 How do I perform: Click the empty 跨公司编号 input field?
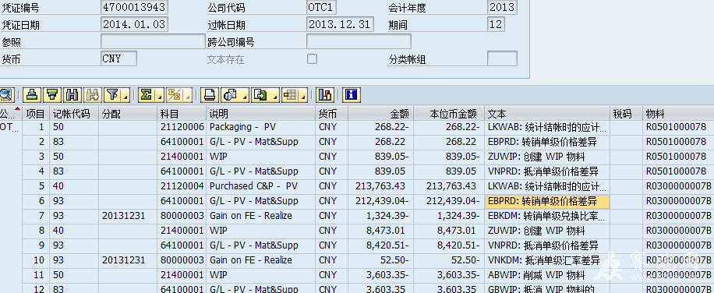(359, 41)
